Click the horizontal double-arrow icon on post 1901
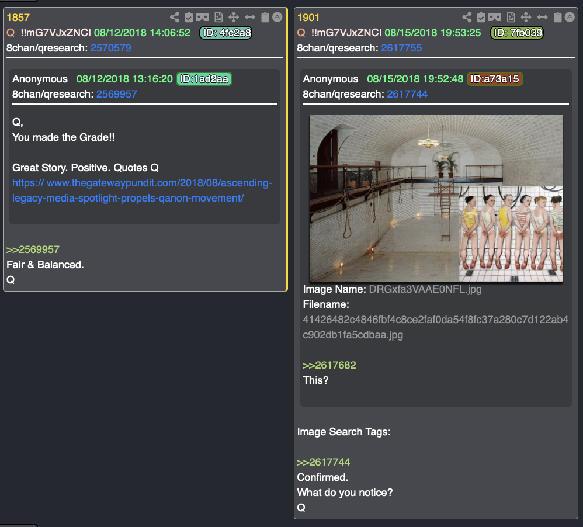 (543, 17)
